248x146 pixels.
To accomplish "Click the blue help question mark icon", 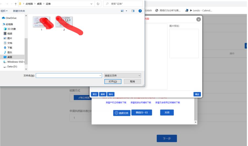I will click(140, 11).
